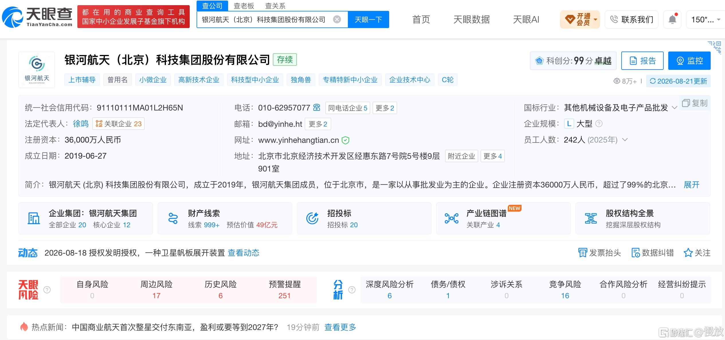
Task: Click the 同电话企业 5 button
Action: click(348, 108)
